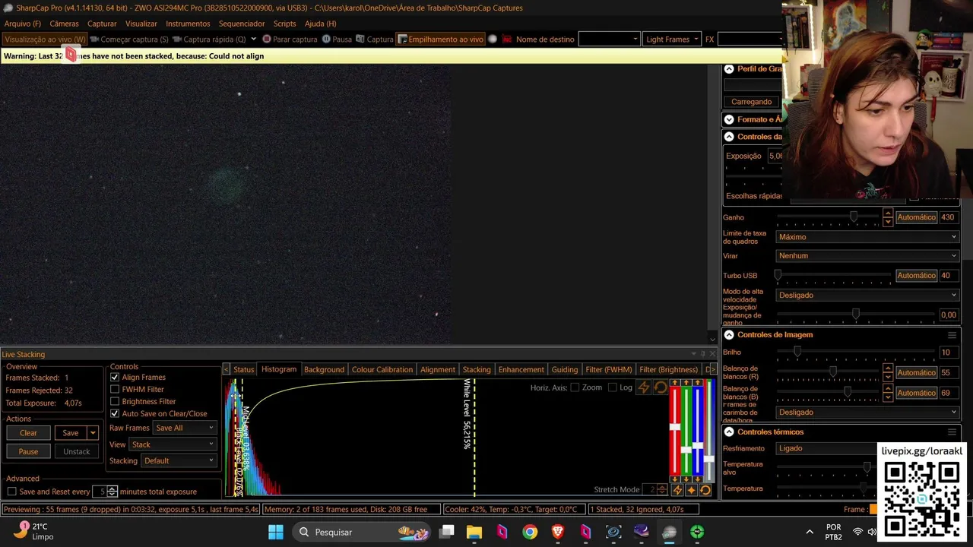
Task: Open the Scripts menu
Action: (284, 24)
